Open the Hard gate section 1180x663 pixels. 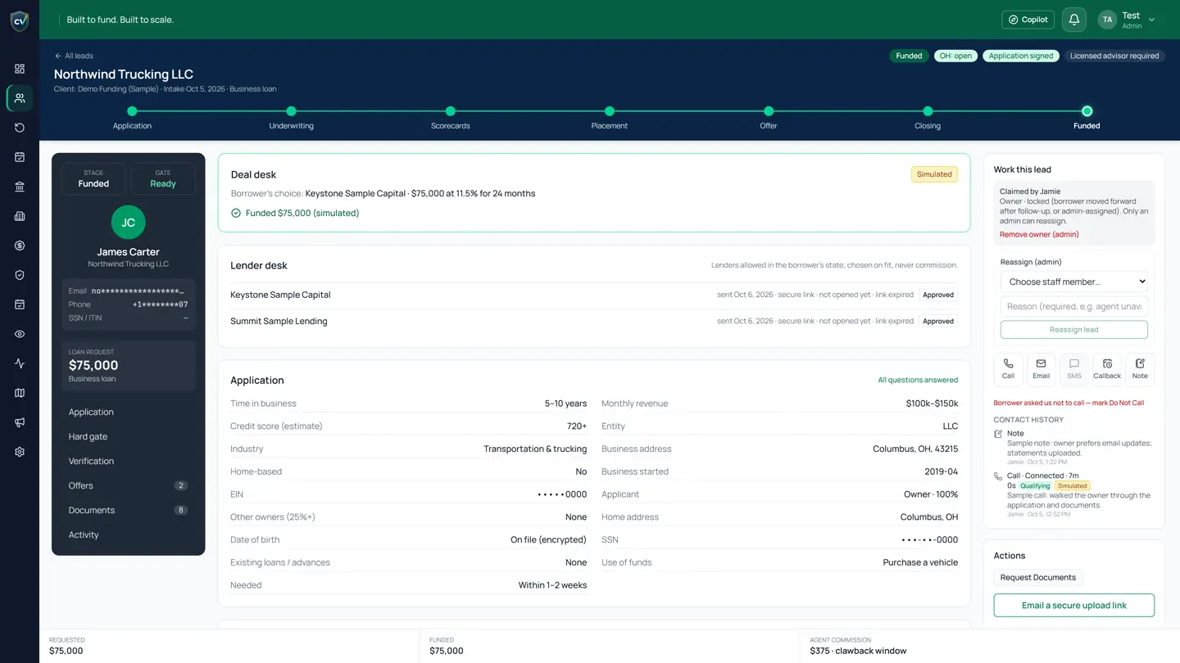point(128,436)
